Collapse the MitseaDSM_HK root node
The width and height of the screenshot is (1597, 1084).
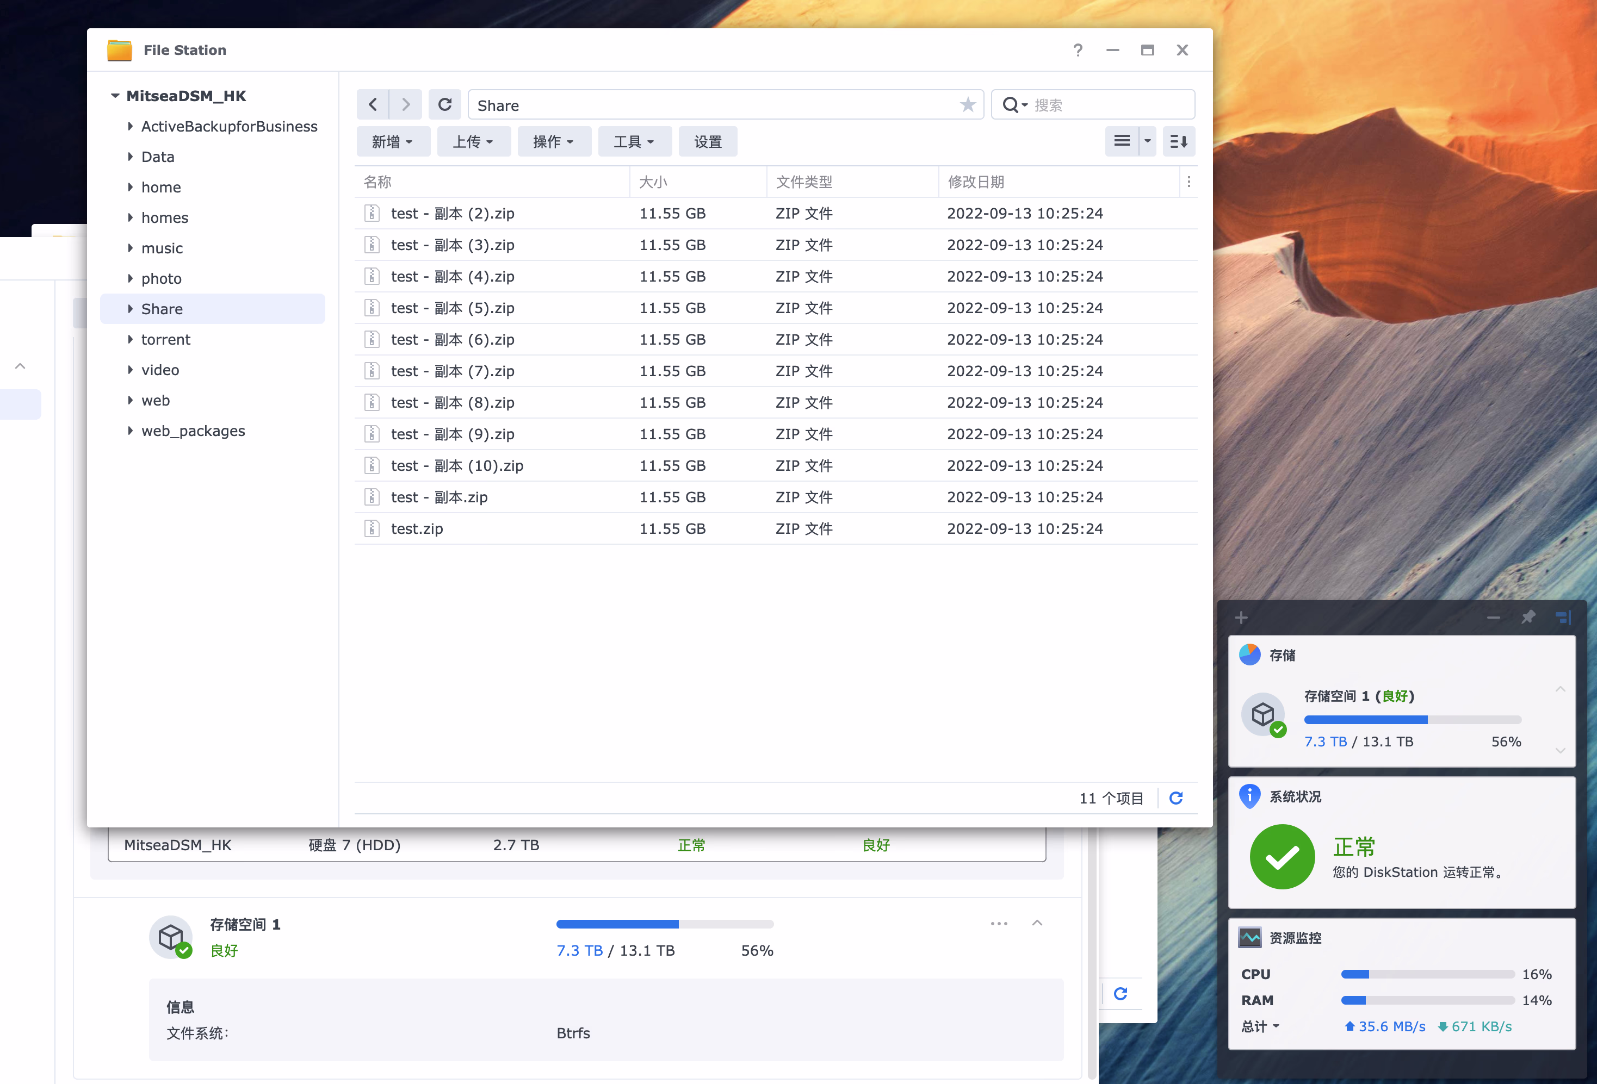click(x=115, y=96)
